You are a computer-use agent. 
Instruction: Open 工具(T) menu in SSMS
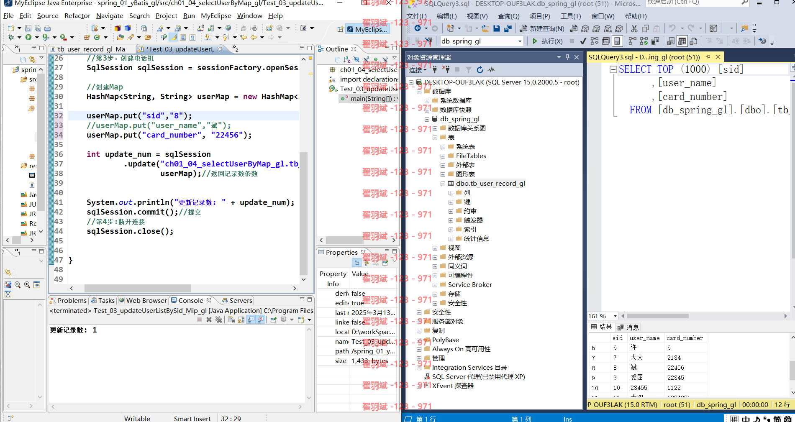(571, 16)
